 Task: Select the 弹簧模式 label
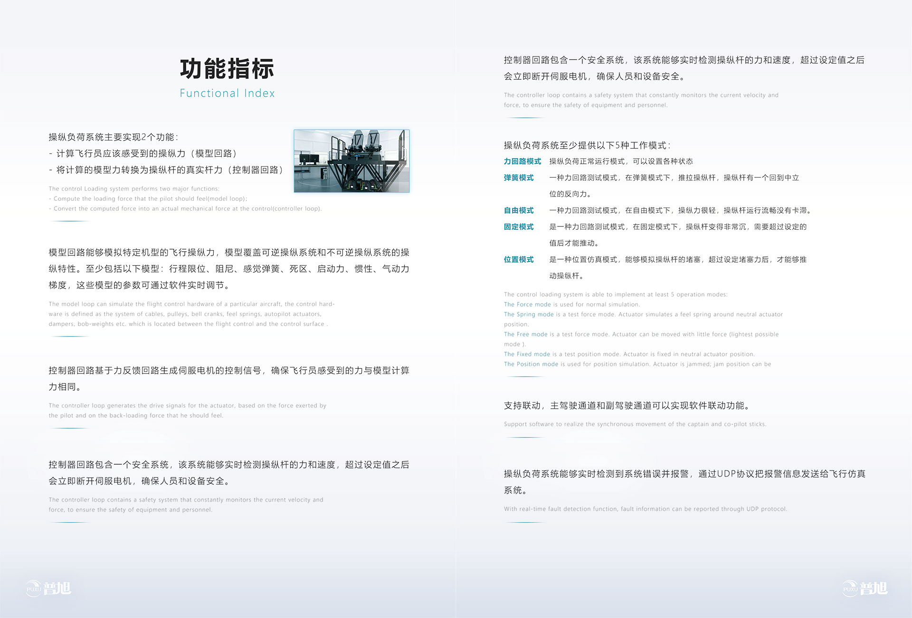pyautogui.click(x=519, y=178)
